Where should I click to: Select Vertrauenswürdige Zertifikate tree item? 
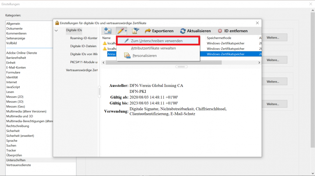[x=82, y=70]
